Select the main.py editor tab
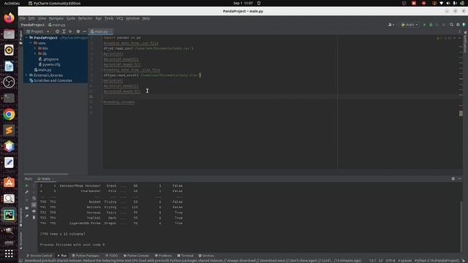This screenshot has height=263, width=468. coord(101,31)
